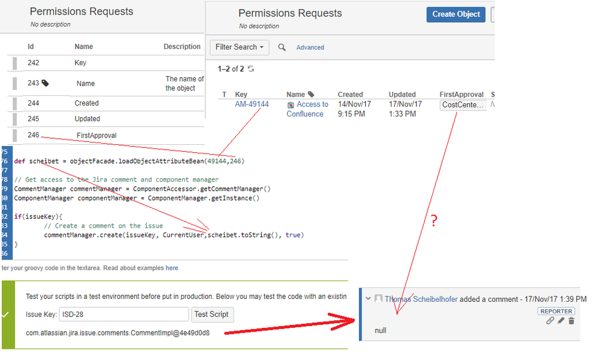Collapse the comment using its chevron
This screenshot has height=352, width=604.
point(368,299)
